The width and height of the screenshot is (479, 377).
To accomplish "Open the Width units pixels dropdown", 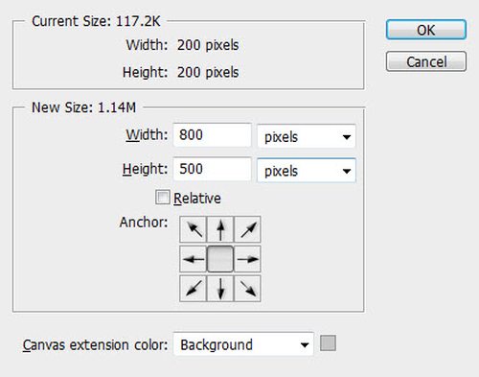I will coord(307,136).
